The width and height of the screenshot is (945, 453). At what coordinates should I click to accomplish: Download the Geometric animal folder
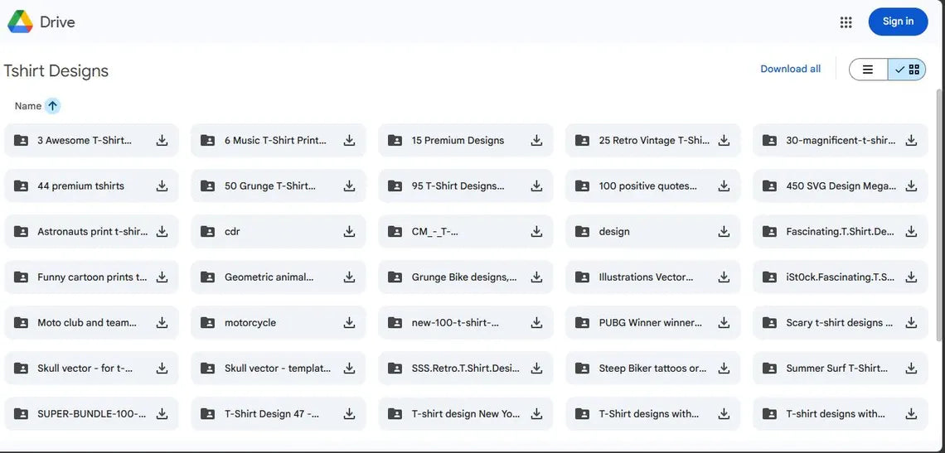coord(349,277)
